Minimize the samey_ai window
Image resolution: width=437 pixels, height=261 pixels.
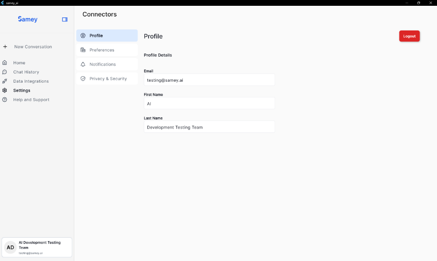(x=407, y=3)
